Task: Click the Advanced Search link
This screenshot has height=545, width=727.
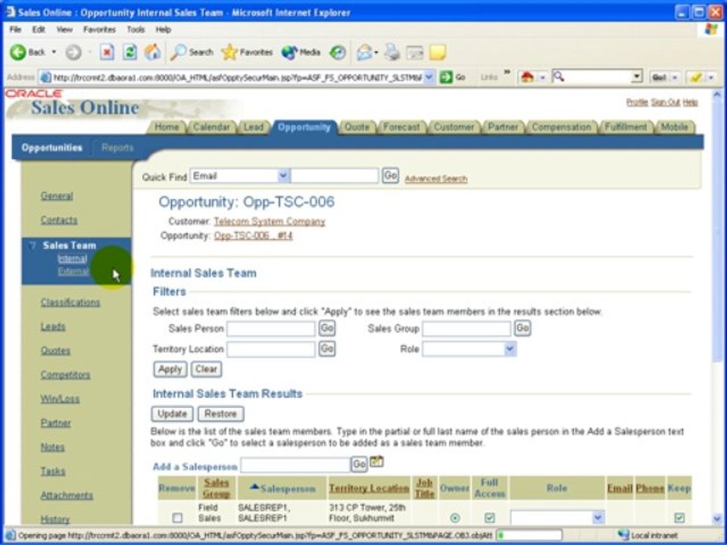Action: pos(436,179)
